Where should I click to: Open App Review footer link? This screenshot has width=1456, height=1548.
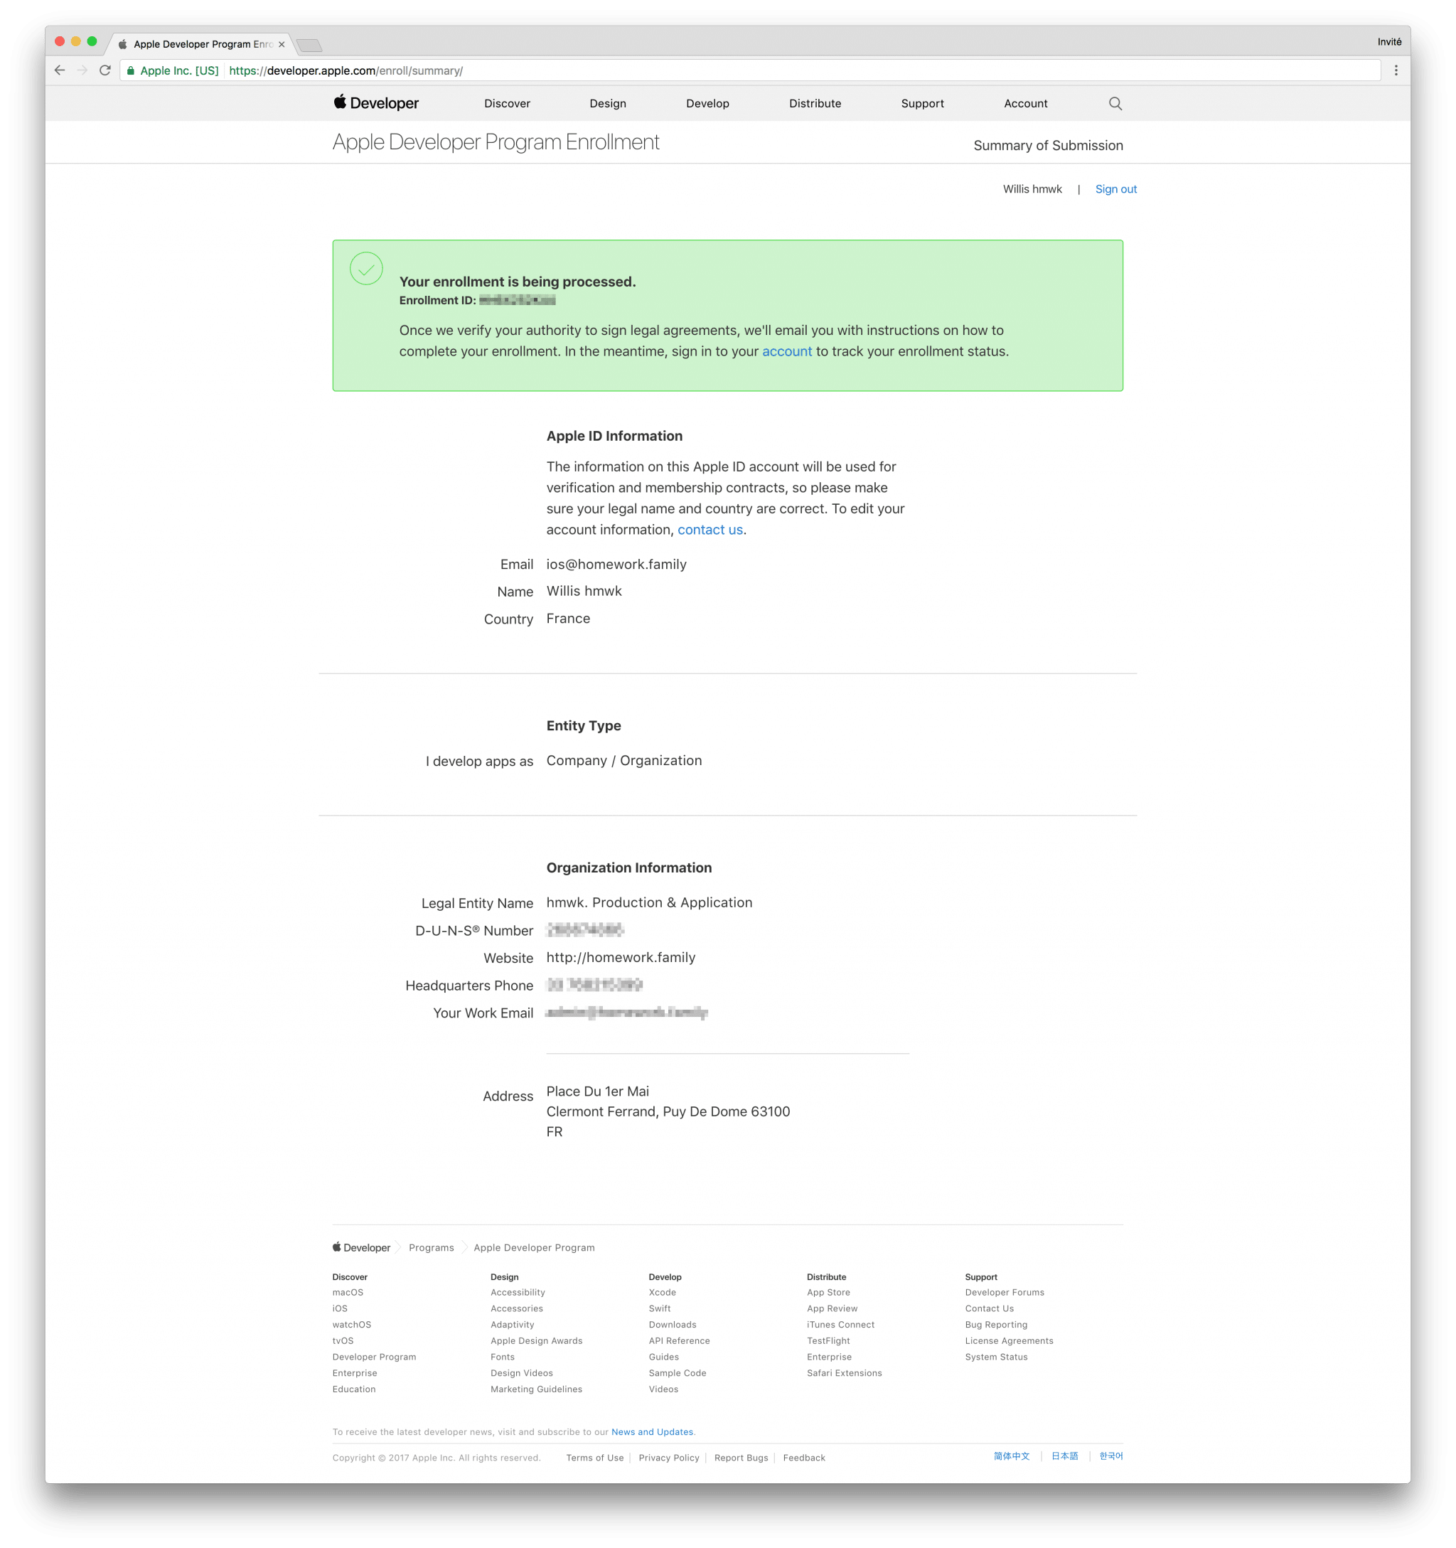[832, 1308]
